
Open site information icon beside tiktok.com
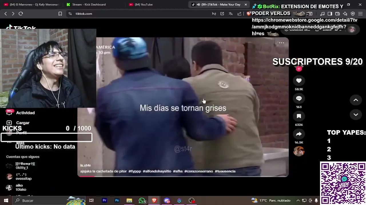point(70,14)
